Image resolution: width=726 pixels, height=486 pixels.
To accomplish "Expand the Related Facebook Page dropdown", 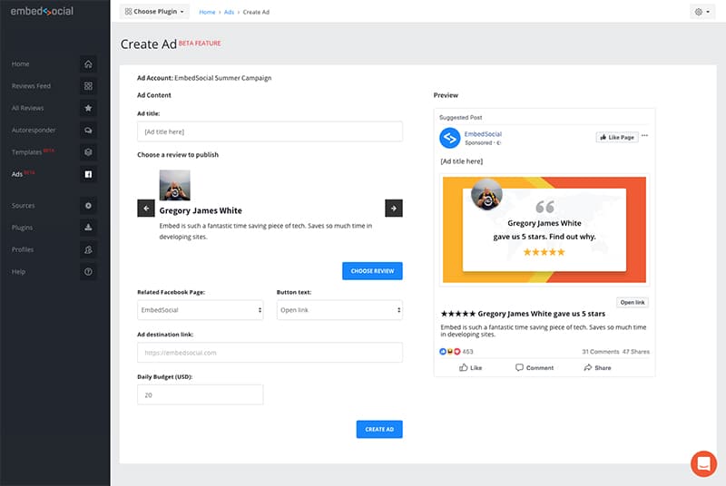I will (x=200, y=310).
